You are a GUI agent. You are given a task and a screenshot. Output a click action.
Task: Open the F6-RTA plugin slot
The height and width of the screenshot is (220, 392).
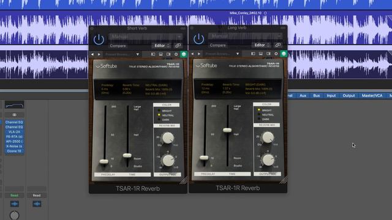coord(15,137)
